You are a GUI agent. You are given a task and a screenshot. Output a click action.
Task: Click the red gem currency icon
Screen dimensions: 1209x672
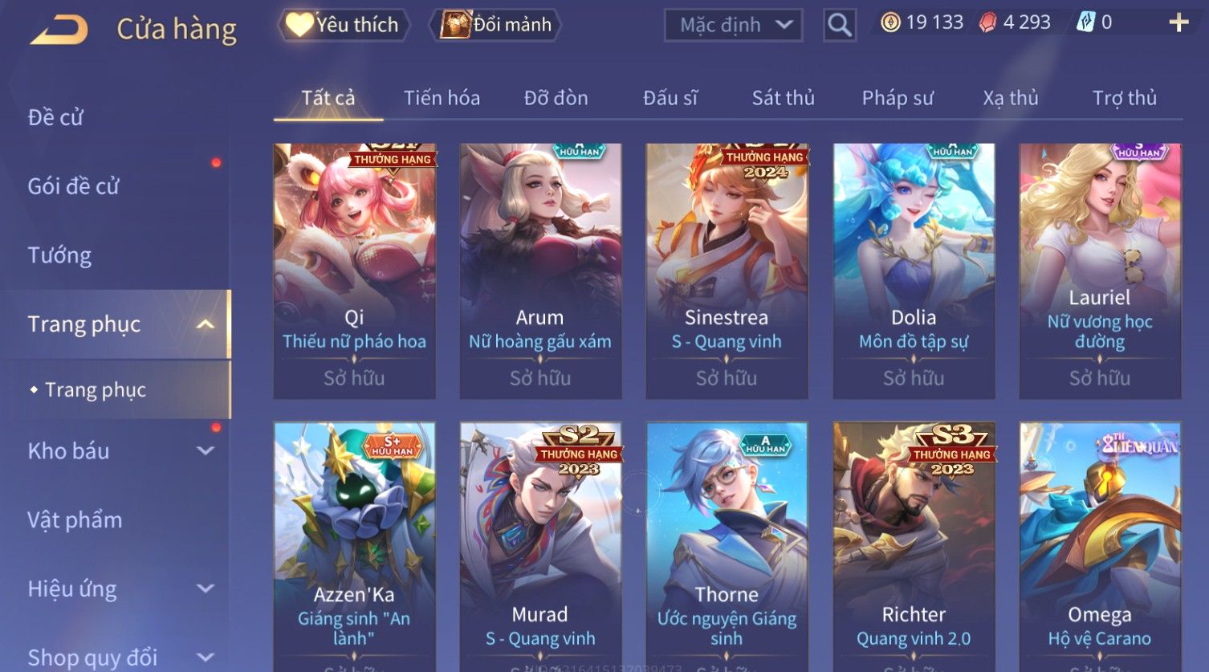point(987,22)
